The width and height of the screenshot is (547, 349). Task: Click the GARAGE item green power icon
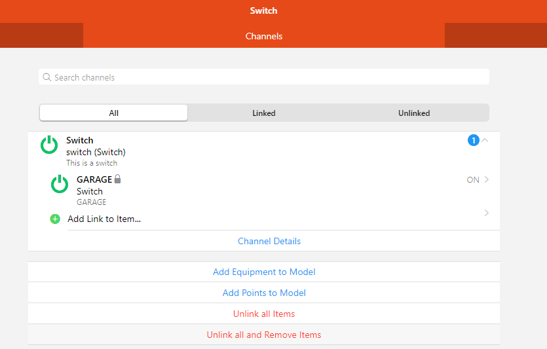pos(60,184)
